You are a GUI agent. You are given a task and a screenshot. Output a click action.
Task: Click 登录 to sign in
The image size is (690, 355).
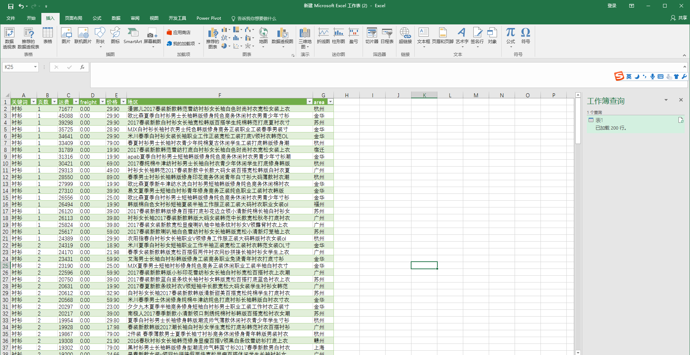[612, 6]
